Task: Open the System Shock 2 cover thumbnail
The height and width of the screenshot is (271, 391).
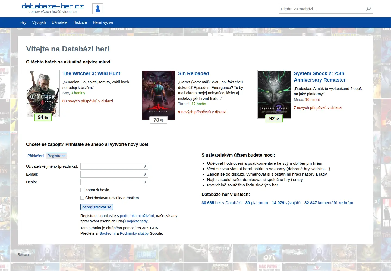Action: pos(274,95)
